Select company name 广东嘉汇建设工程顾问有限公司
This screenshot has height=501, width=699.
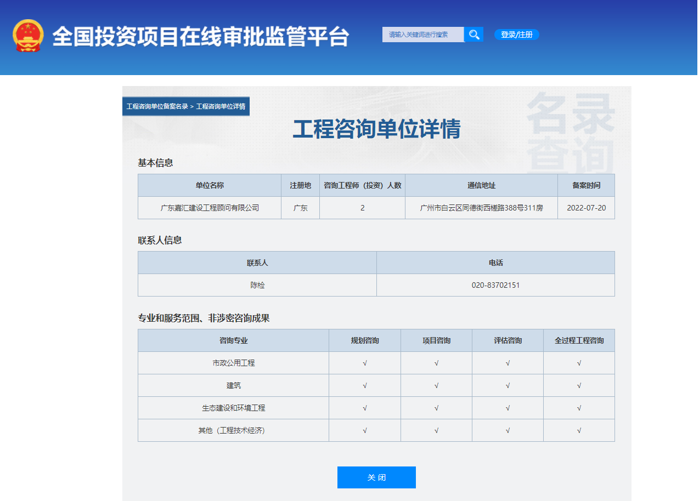[x=210, y=208]
